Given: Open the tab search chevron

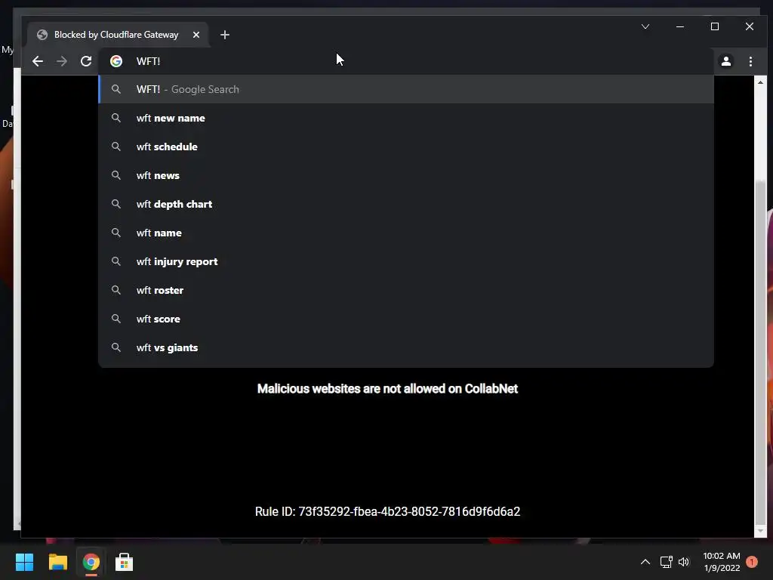Looking at the screenshot, I should [x=645, y=26].
